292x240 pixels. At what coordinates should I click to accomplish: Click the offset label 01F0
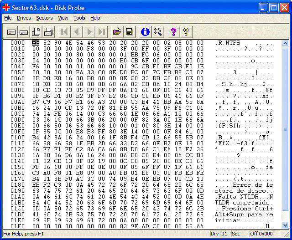[x=17, y=226]
